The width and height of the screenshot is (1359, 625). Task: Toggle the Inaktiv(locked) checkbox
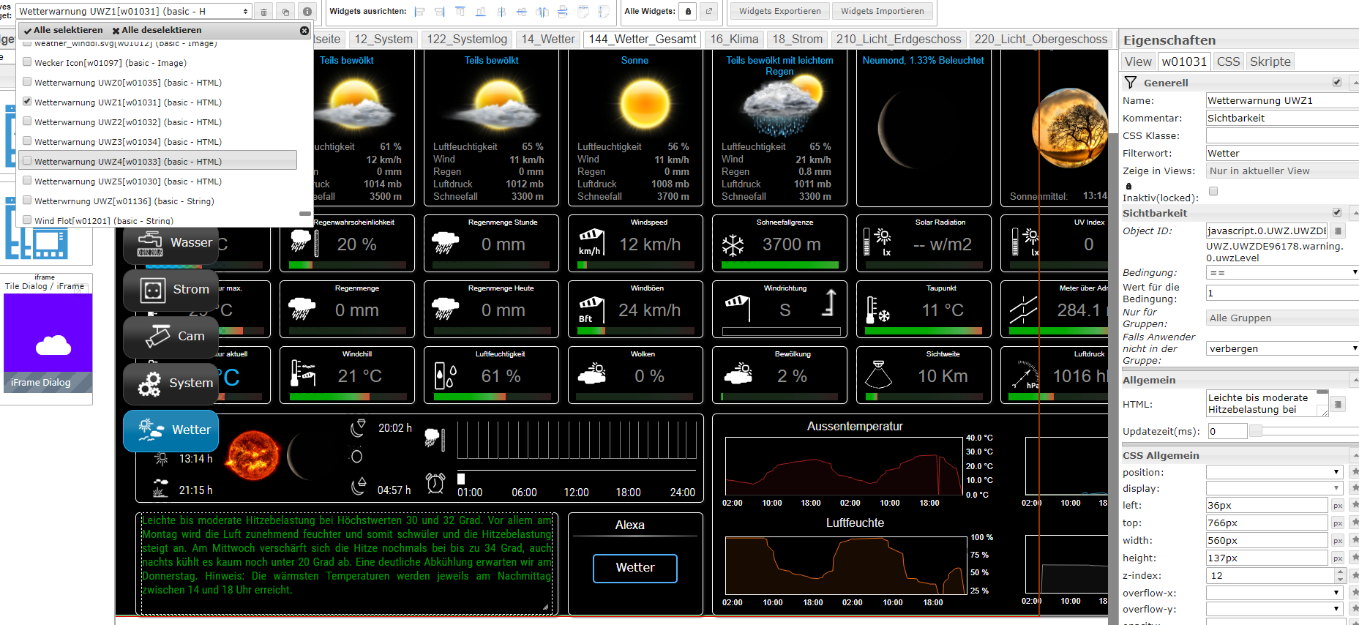[1213, 192]
